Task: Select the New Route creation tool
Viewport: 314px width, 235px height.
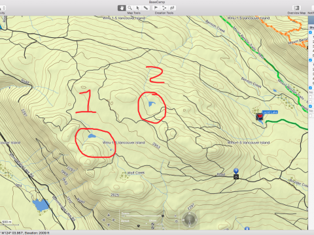Action: coord(164,8)
